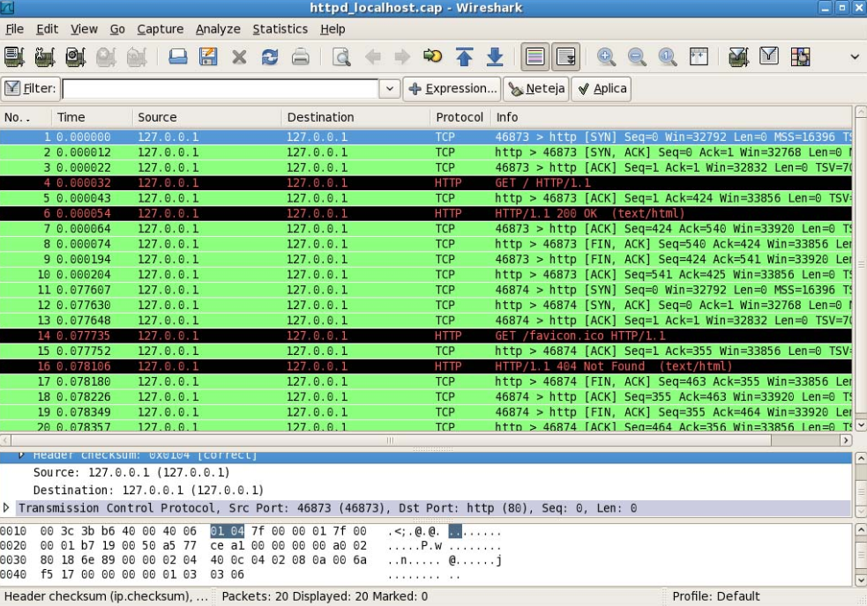Jump to first packet with up arrow icon
867x606 pixels.
point(465,58)
